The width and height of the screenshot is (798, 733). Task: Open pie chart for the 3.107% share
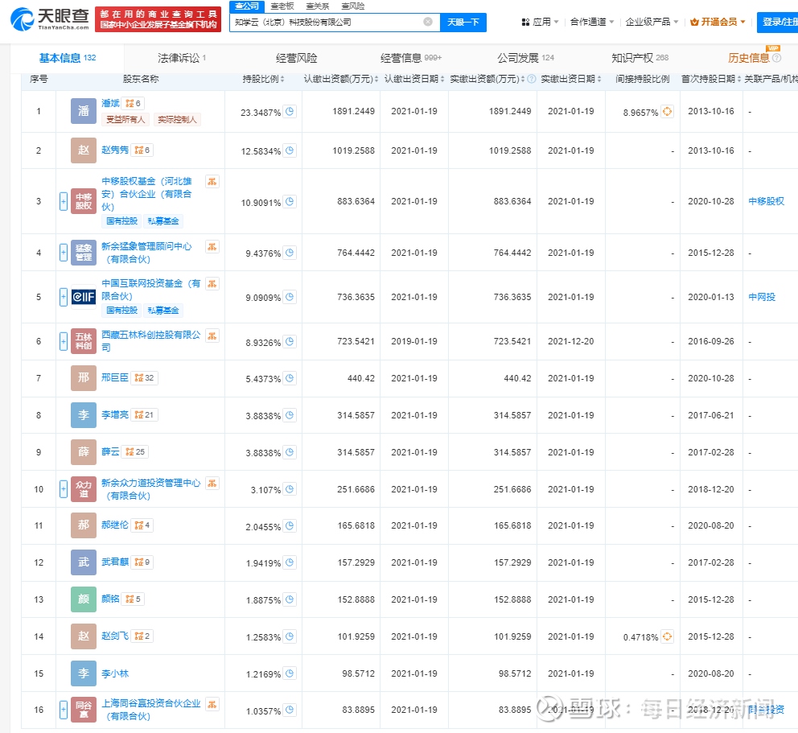click(290, 489)
